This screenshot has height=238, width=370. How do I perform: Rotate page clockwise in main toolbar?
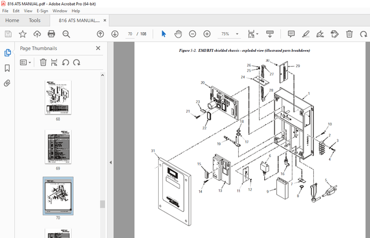pyautogui.click(x=363, y=34)
